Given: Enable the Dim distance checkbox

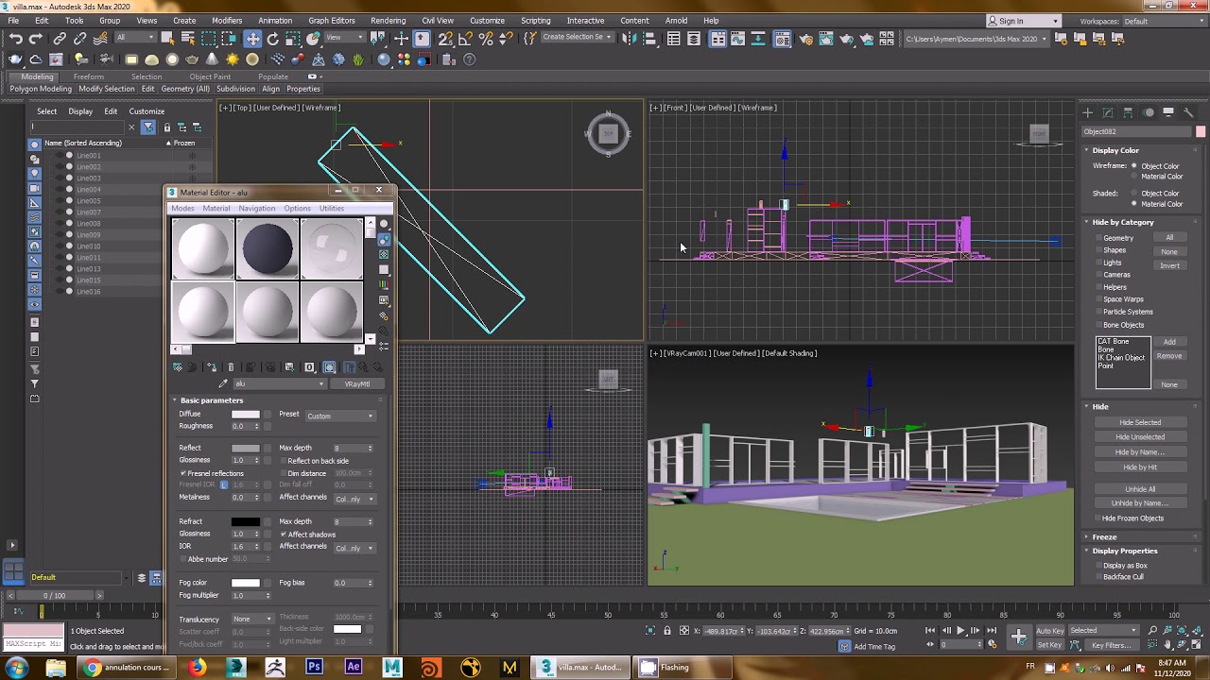Looking at the screenshot, I should [x=284, y=473].
